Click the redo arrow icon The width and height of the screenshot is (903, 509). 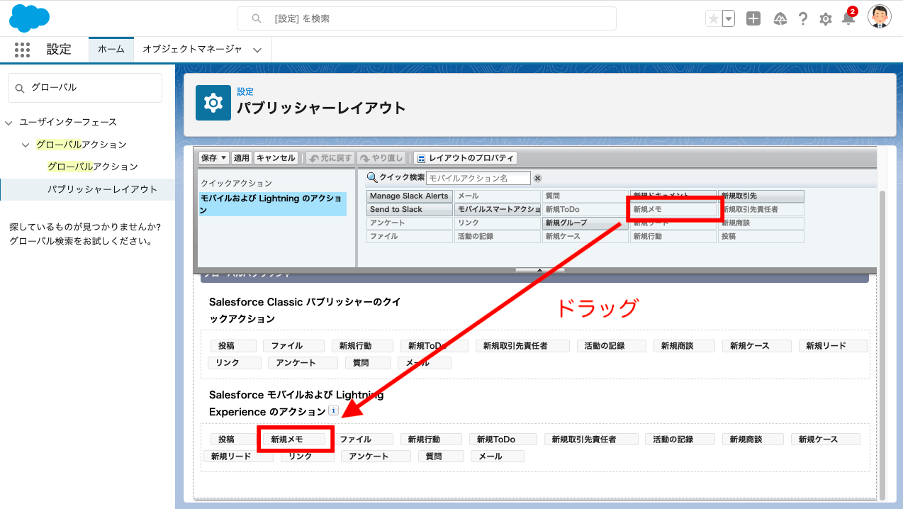coord(364,158)
